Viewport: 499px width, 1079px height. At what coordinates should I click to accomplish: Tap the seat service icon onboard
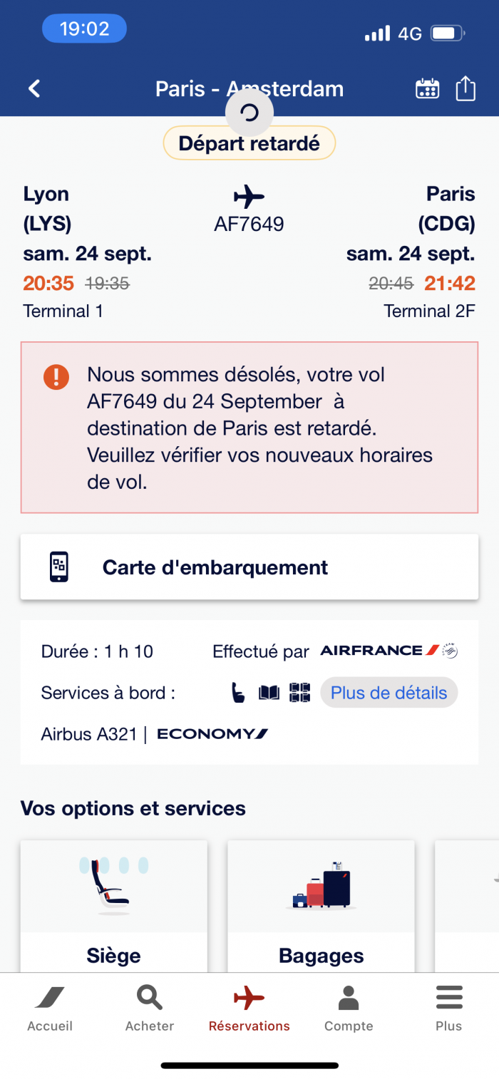(239, 693)
